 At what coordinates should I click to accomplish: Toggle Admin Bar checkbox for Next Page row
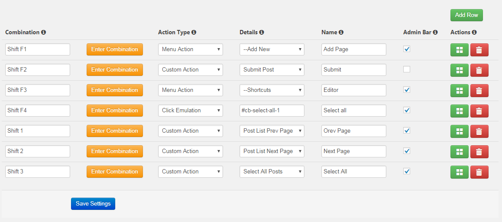(407, 151)
